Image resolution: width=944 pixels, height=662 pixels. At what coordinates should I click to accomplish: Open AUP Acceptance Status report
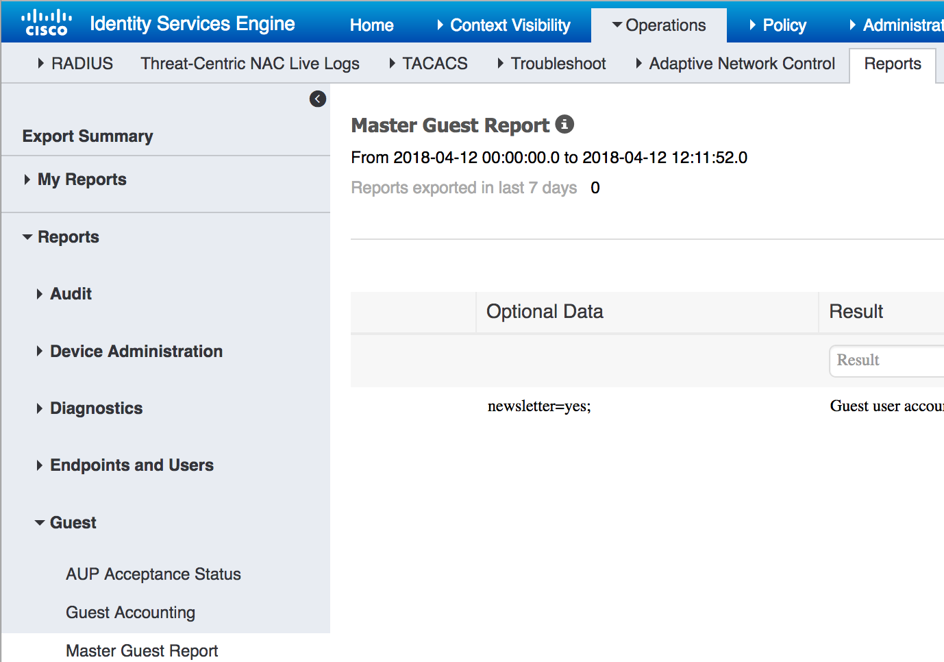(x=153, y=574)
